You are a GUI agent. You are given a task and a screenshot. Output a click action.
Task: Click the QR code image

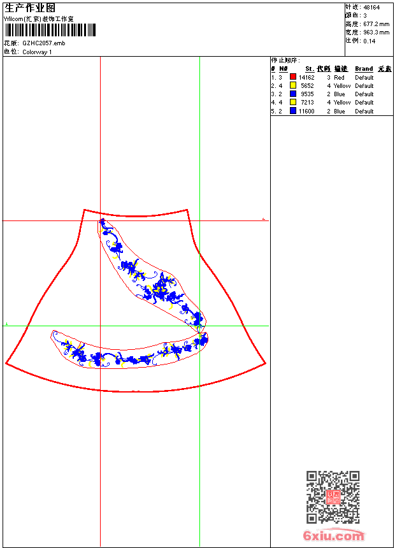click(333, 496)
